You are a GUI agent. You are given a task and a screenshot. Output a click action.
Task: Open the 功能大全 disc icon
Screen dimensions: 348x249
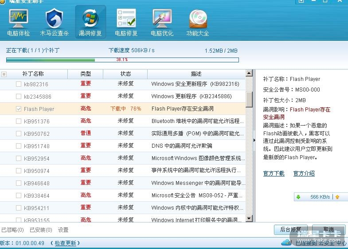click(198, 19)
